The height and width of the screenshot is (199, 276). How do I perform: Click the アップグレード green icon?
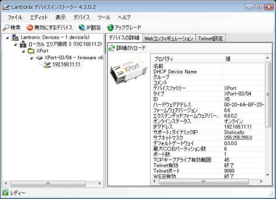click(x=110, y=28)
